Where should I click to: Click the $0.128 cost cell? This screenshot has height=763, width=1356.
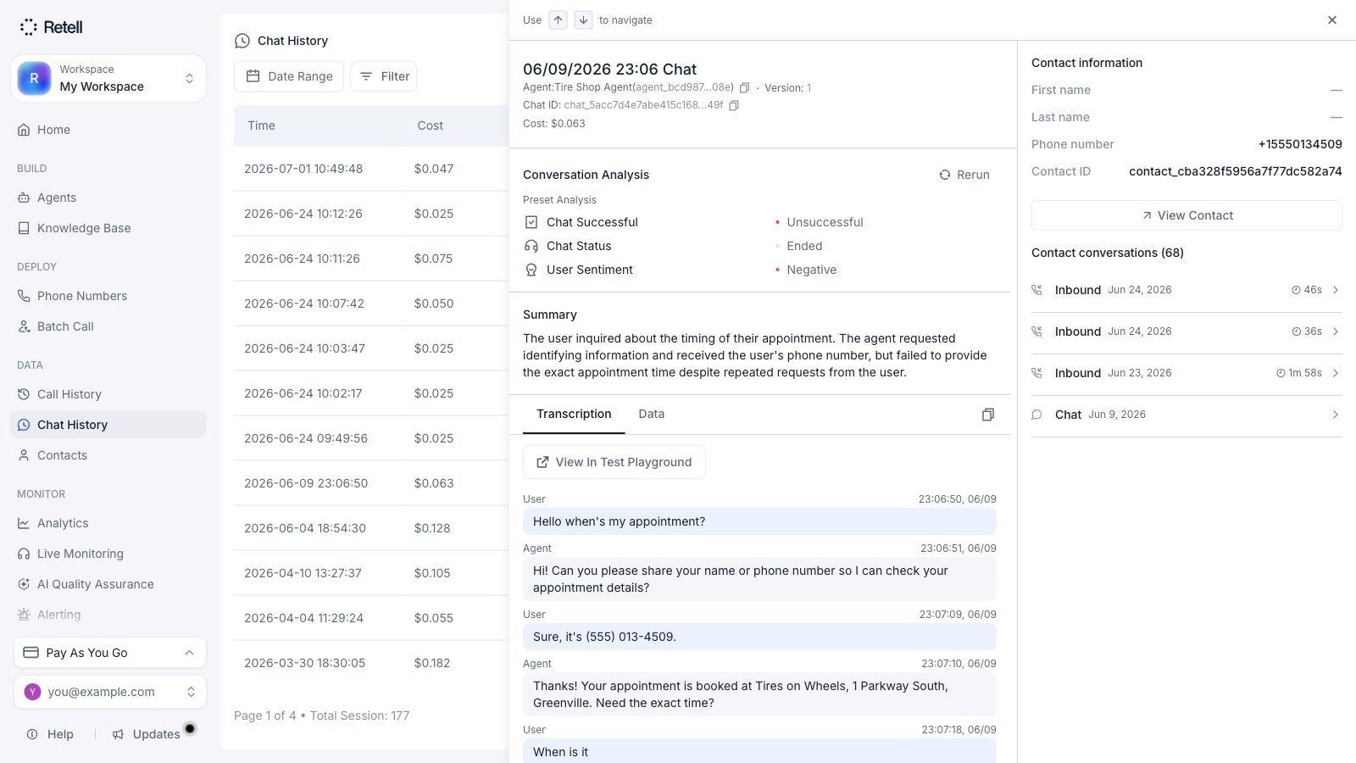(432, 528)
